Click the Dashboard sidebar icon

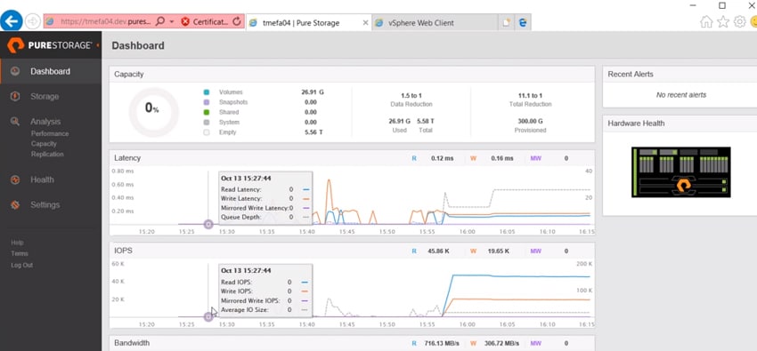point(15,71)
